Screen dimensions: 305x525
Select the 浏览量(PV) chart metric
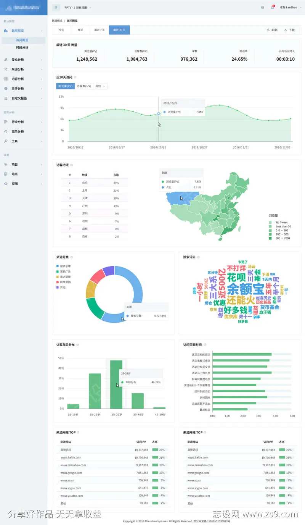65,86
